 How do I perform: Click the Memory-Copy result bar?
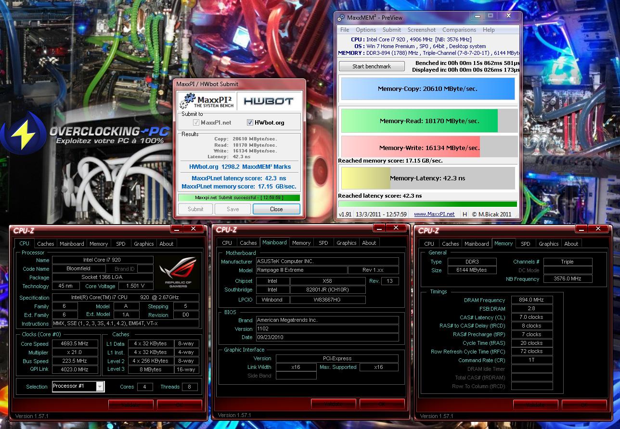click(428, 88)
